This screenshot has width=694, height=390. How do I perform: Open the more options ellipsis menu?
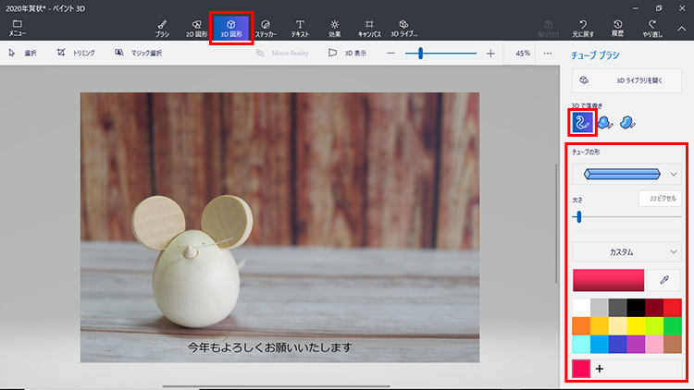548,54
